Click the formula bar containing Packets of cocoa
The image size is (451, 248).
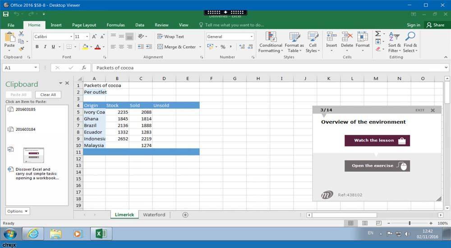click(266, 68)
